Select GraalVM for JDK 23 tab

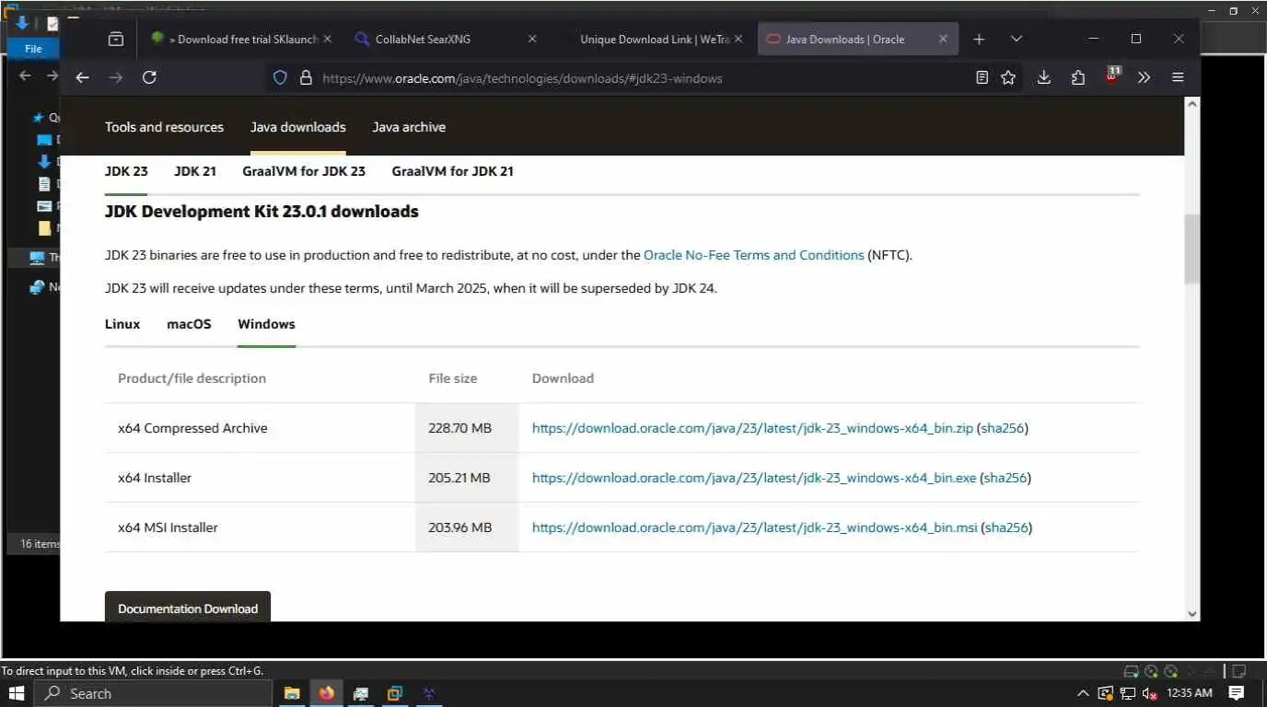tap(304, 171)
